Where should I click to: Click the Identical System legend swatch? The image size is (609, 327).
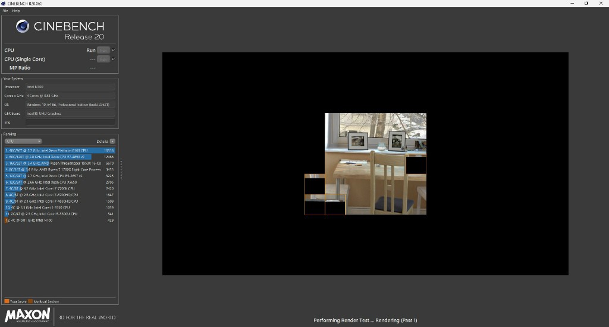pos(30,301)
